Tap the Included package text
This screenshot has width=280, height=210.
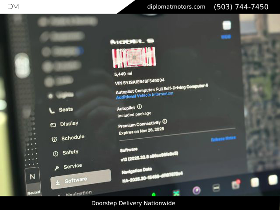coord(134,115)
